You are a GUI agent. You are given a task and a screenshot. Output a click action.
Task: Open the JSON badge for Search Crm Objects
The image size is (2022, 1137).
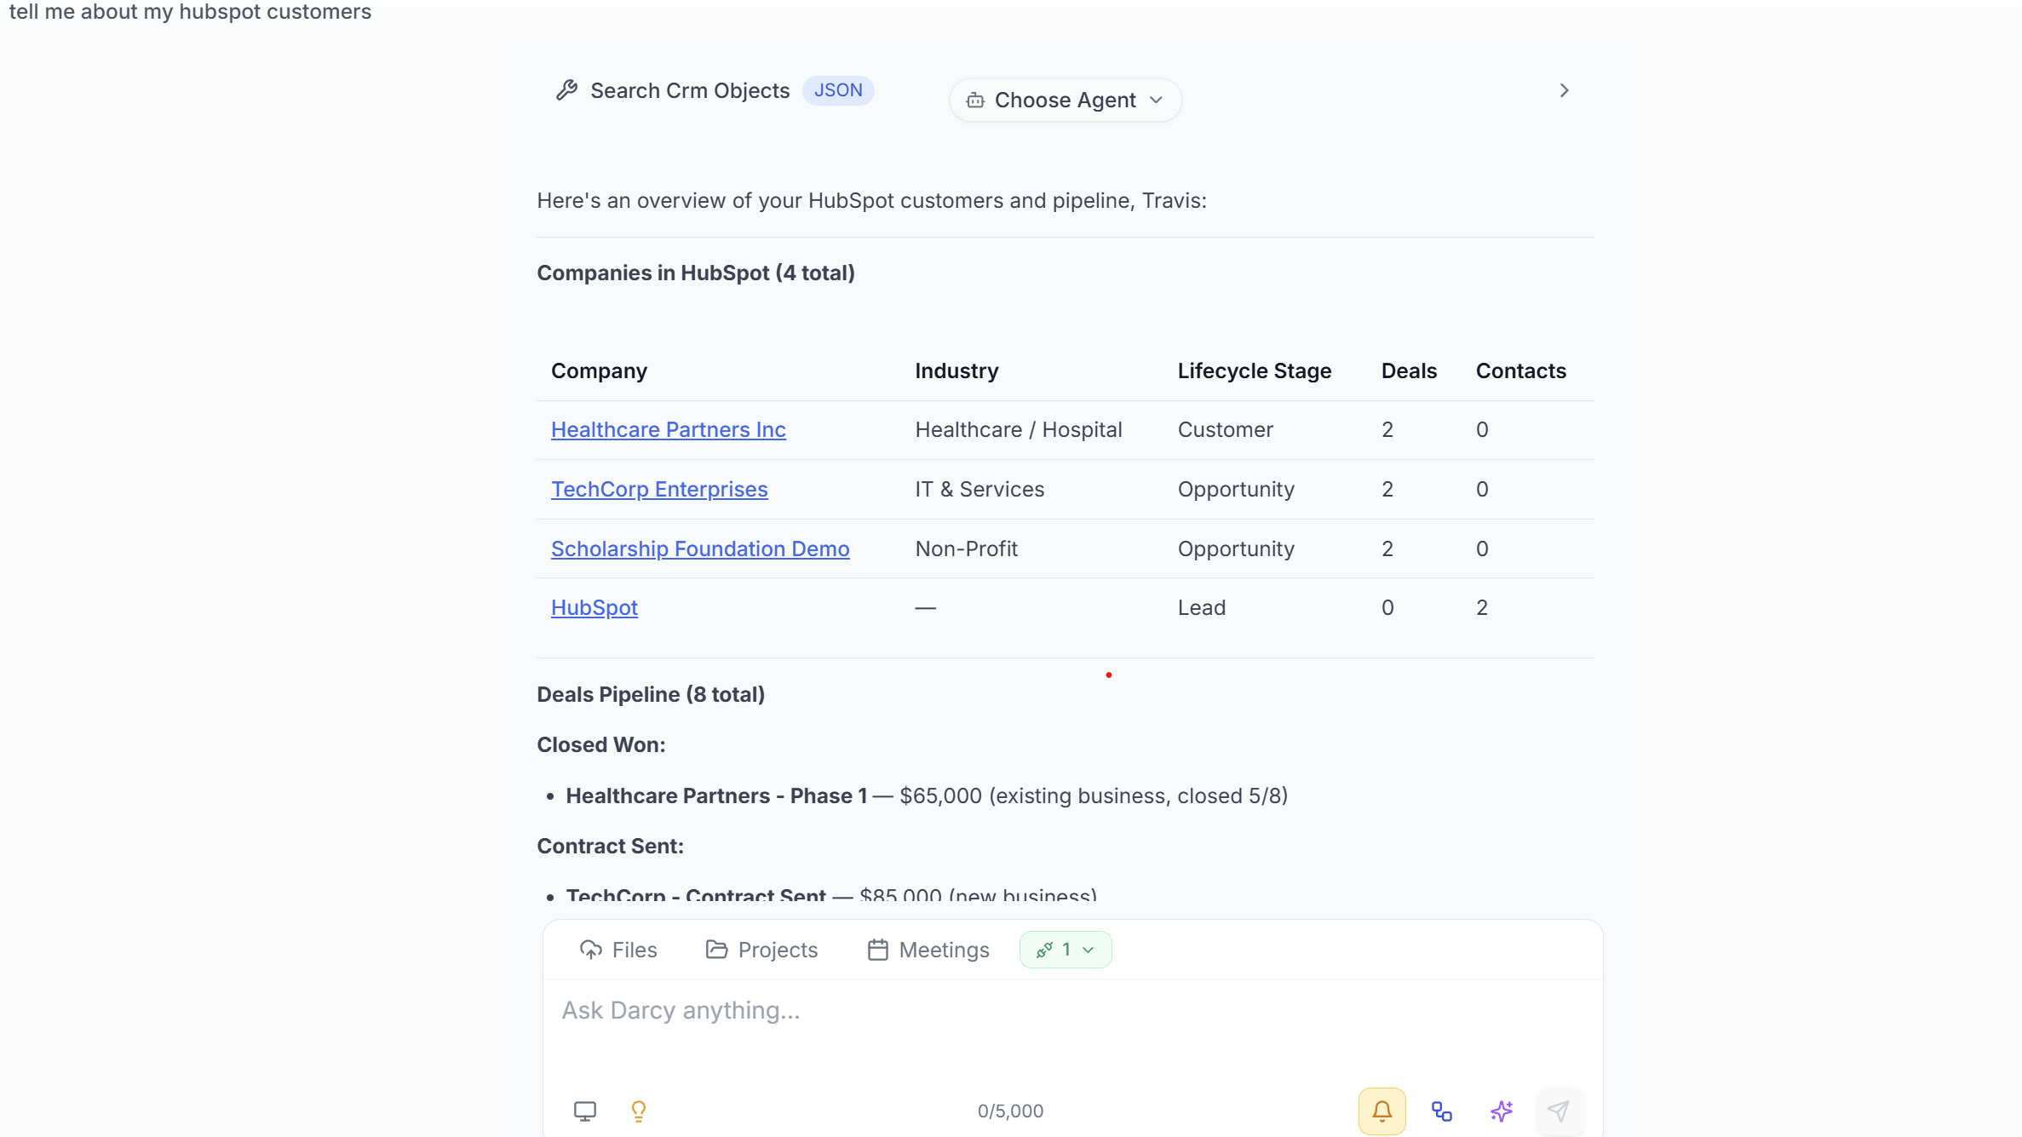point(838,90)
